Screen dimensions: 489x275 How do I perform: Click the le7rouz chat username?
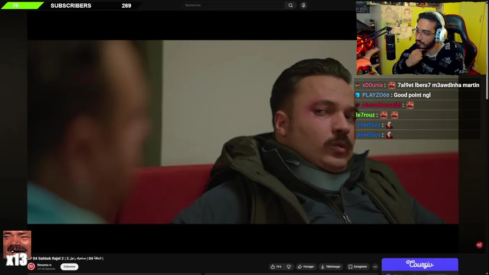click(365, 115)
